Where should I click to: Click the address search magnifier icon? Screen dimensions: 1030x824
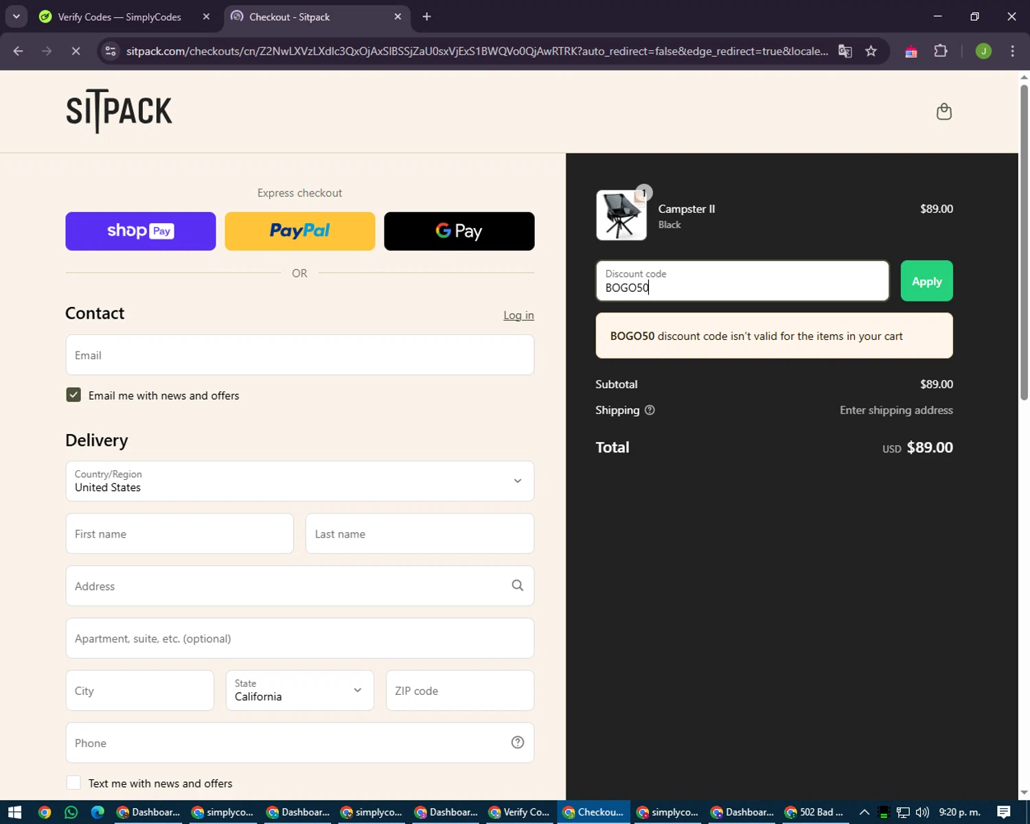517,586
